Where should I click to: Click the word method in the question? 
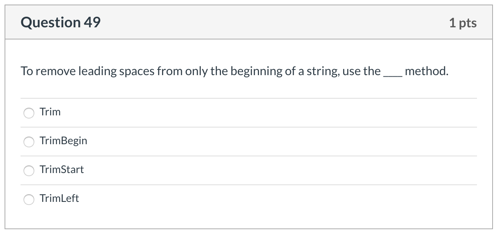427,71
